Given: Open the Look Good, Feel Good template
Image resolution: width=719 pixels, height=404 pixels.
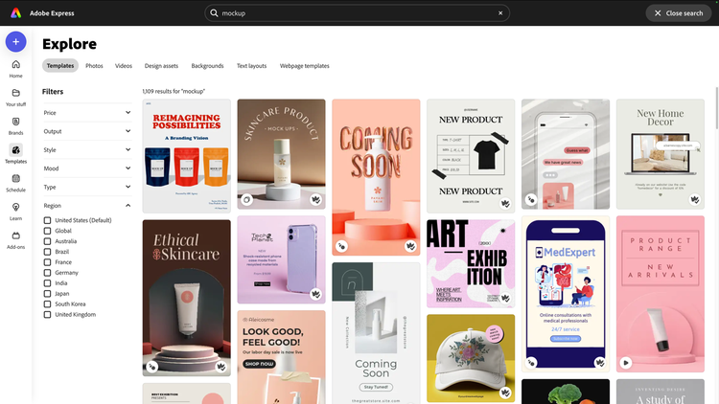Looking at the screenshot, I should coord(281,357).
